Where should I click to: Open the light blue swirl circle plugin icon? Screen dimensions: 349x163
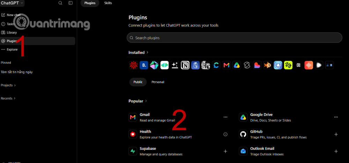click(x=278, y=65)
